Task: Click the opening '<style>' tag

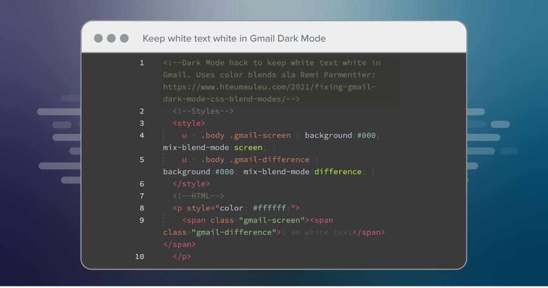Action: (189, 123)
